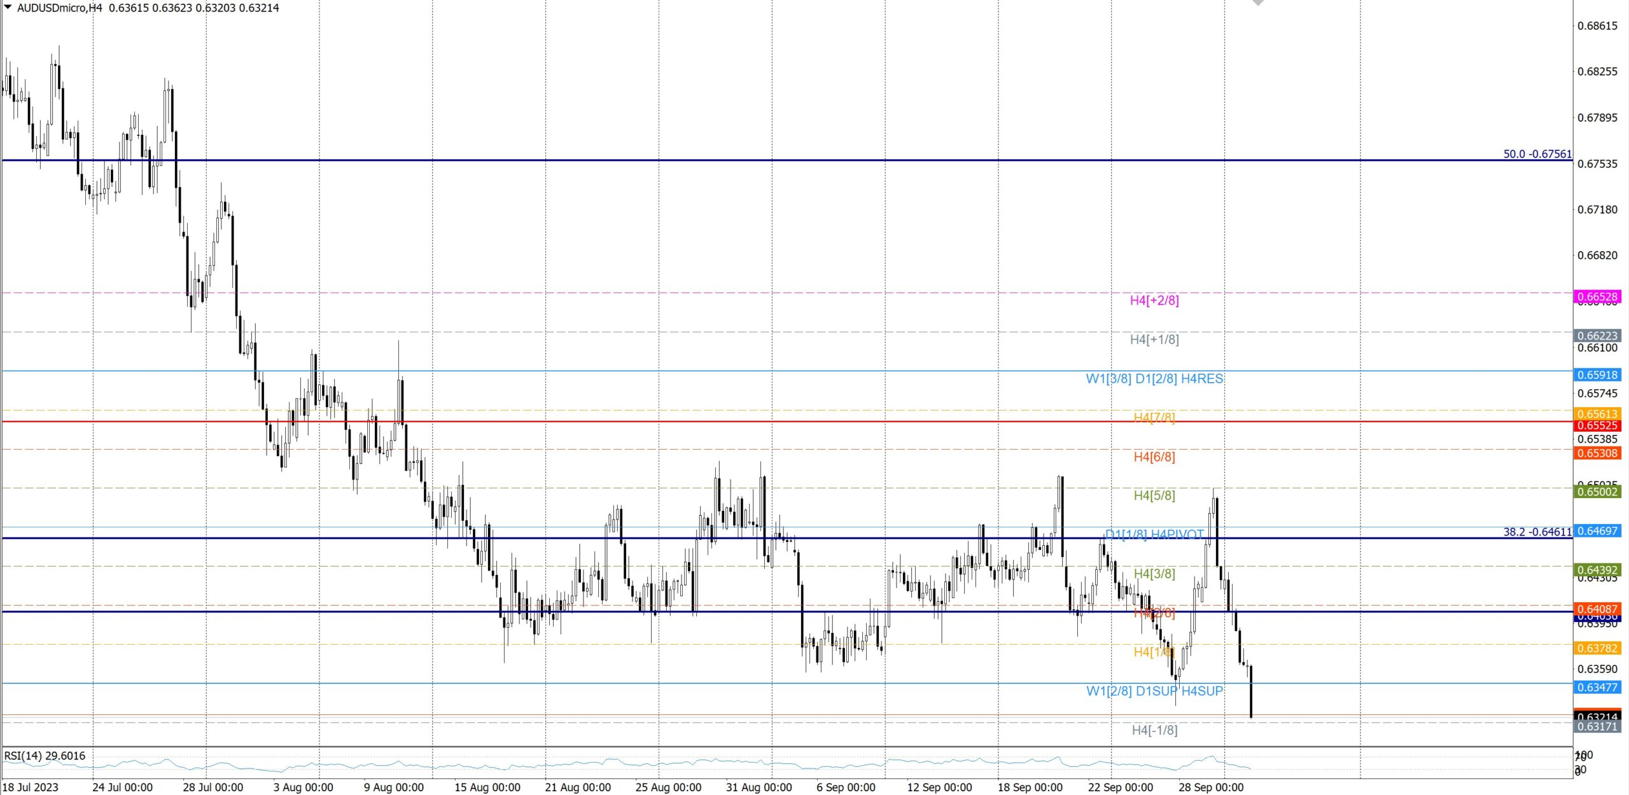Click the red 0.65525 price tag
Image resolution: width=1629 pixels, height=795 pixels.
[x=1597, y=425]
